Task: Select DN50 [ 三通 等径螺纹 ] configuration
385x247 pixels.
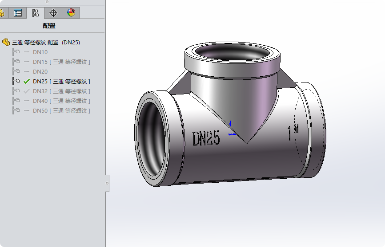Action: 61,111
